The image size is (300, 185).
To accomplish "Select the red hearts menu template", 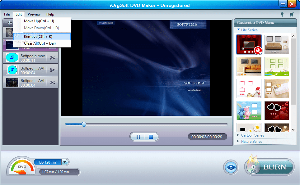I will pos(277,111).
